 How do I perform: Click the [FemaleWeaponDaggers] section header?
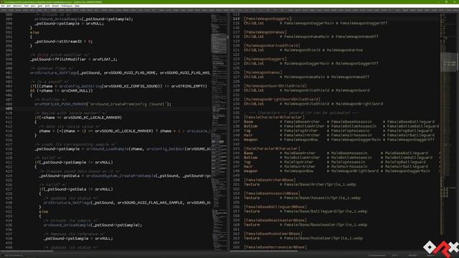(x=268, y=19)
